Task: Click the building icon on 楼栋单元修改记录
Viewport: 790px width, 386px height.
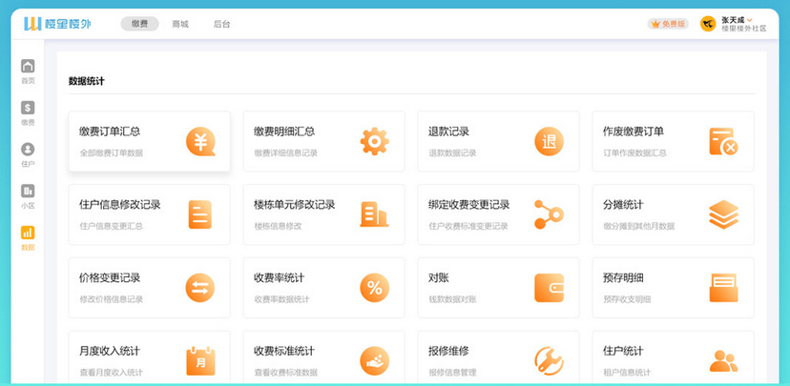Action: click(374, 214)
